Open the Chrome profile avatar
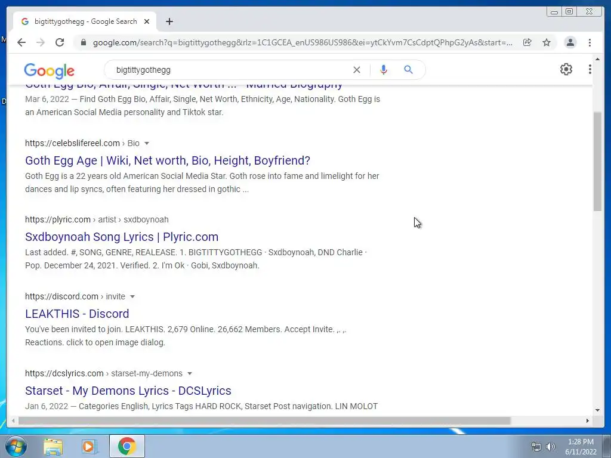This screenshot has height=458, width=611. pos(570,42)
